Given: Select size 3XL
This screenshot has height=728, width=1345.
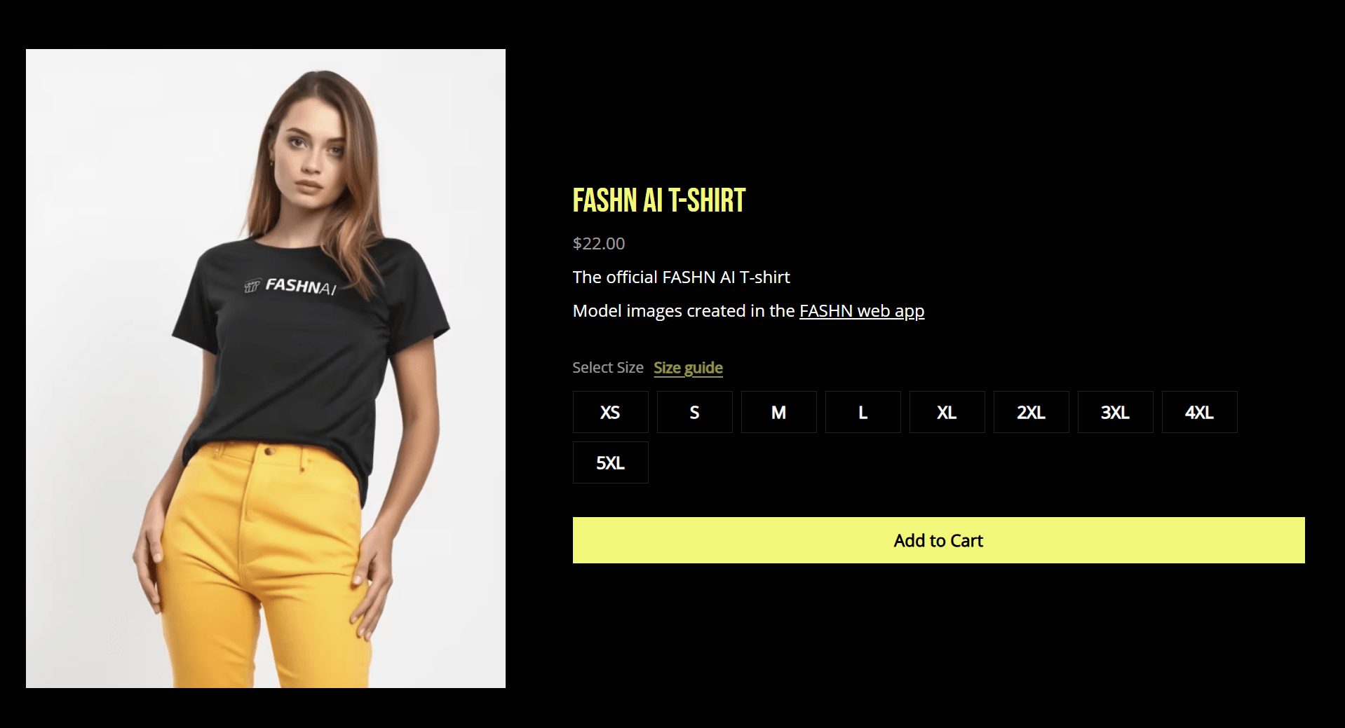Looking at the screenshot, I should coord(1115,412).
